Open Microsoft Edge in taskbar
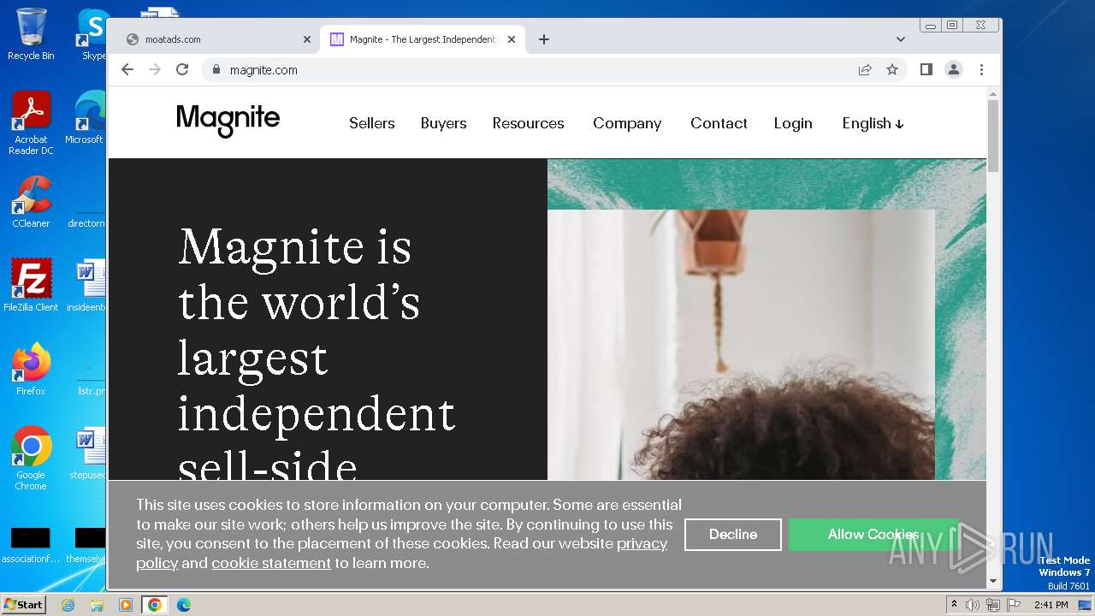This screenshot has width=1095, height=616. coord(183,605)
